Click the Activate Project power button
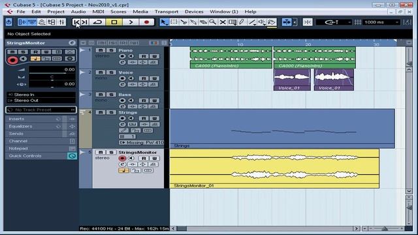Screen dimensions: 418x235 8,22
